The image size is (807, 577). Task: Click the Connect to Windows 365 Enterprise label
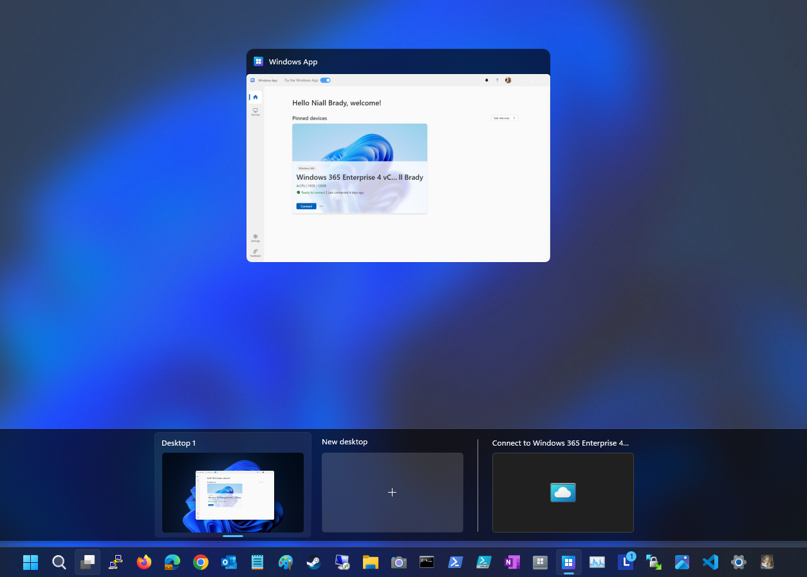(561, 443)
